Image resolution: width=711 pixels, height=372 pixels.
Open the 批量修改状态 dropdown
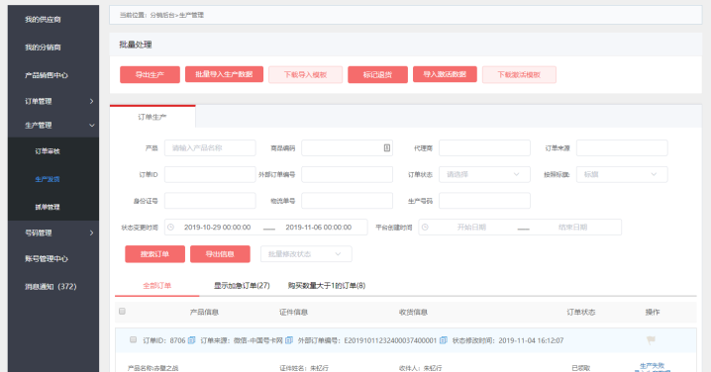[306, 253]
